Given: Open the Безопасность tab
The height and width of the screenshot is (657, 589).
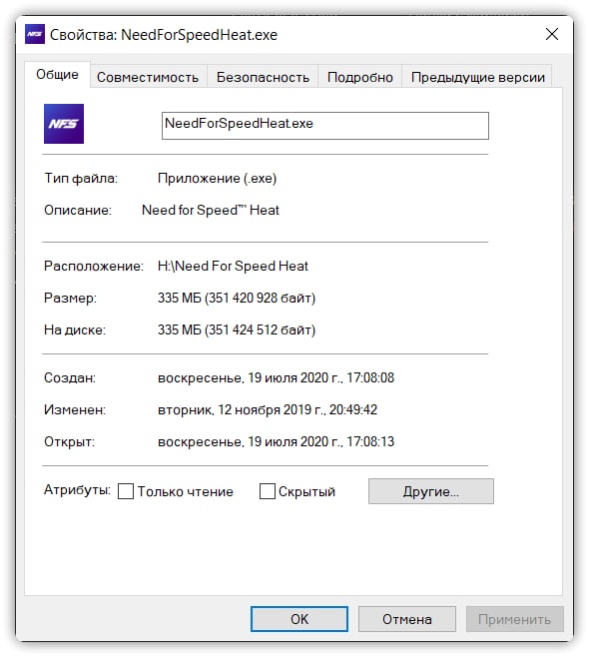Looking at the screenshot, I should coord(263,77).
